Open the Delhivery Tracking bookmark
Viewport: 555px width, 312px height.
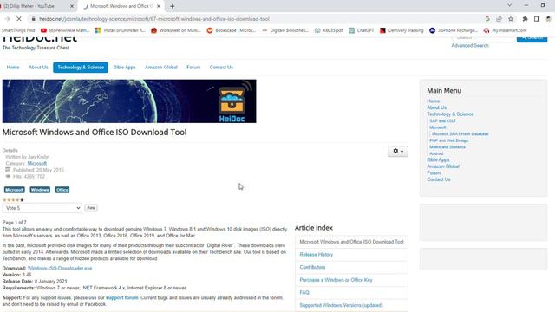coord(402,30)
